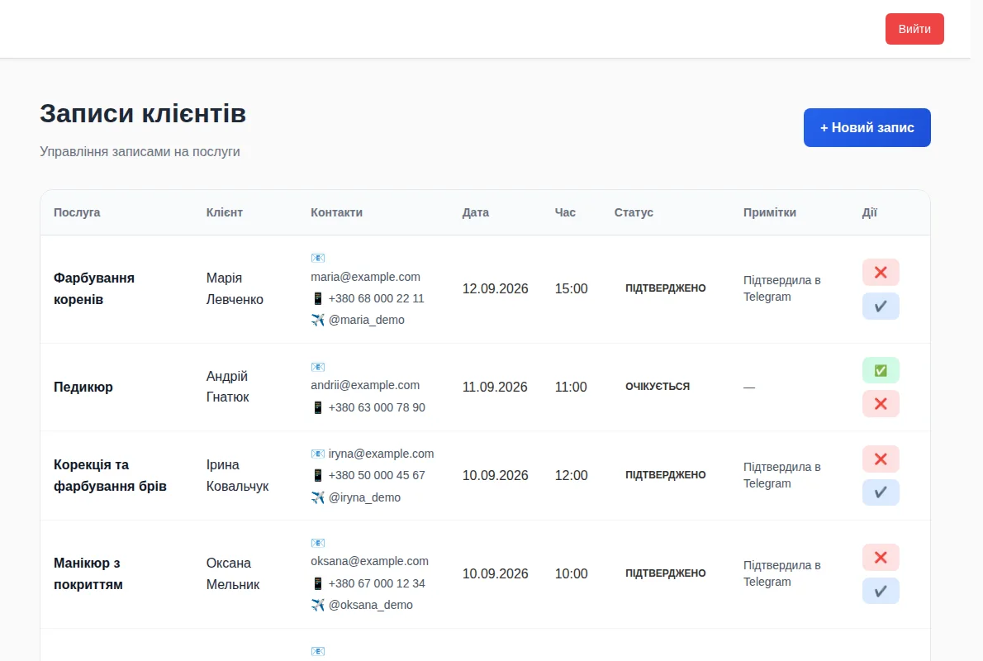Click the Дата column header
The image size is (983, 661).
click(x=476, y=212)
